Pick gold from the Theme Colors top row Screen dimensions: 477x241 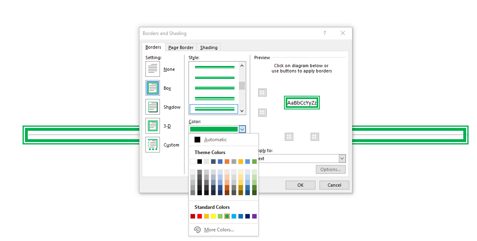click(241, 161)
